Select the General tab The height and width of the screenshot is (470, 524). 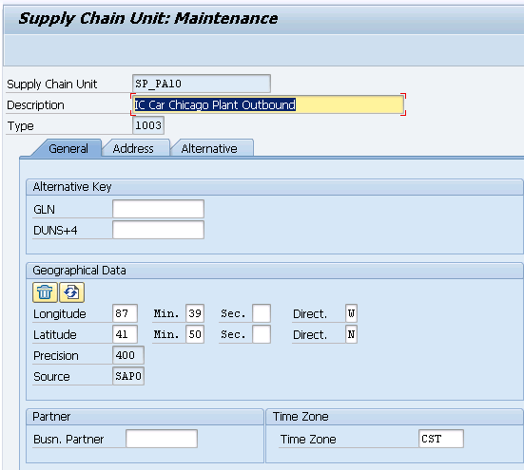(68, 148)
